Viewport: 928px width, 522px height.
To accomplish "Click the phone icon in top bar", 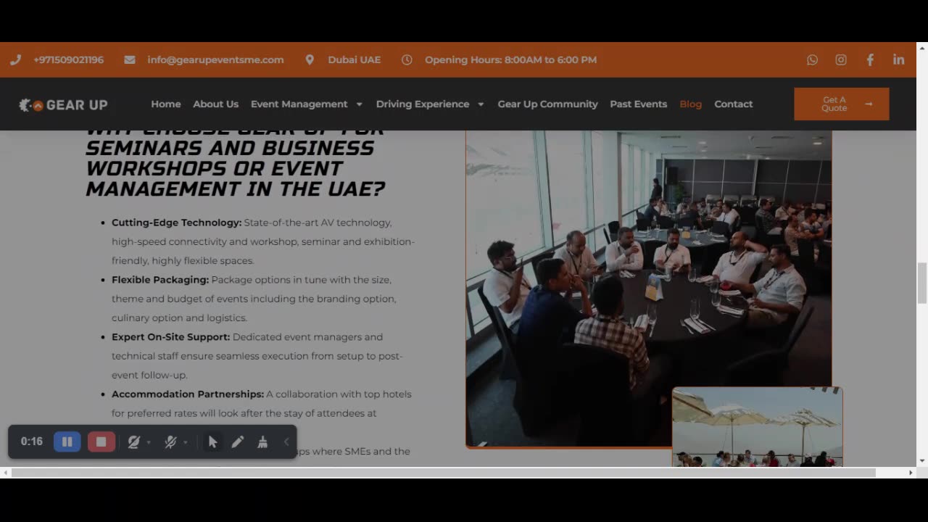I will click(x=15, y=60).
